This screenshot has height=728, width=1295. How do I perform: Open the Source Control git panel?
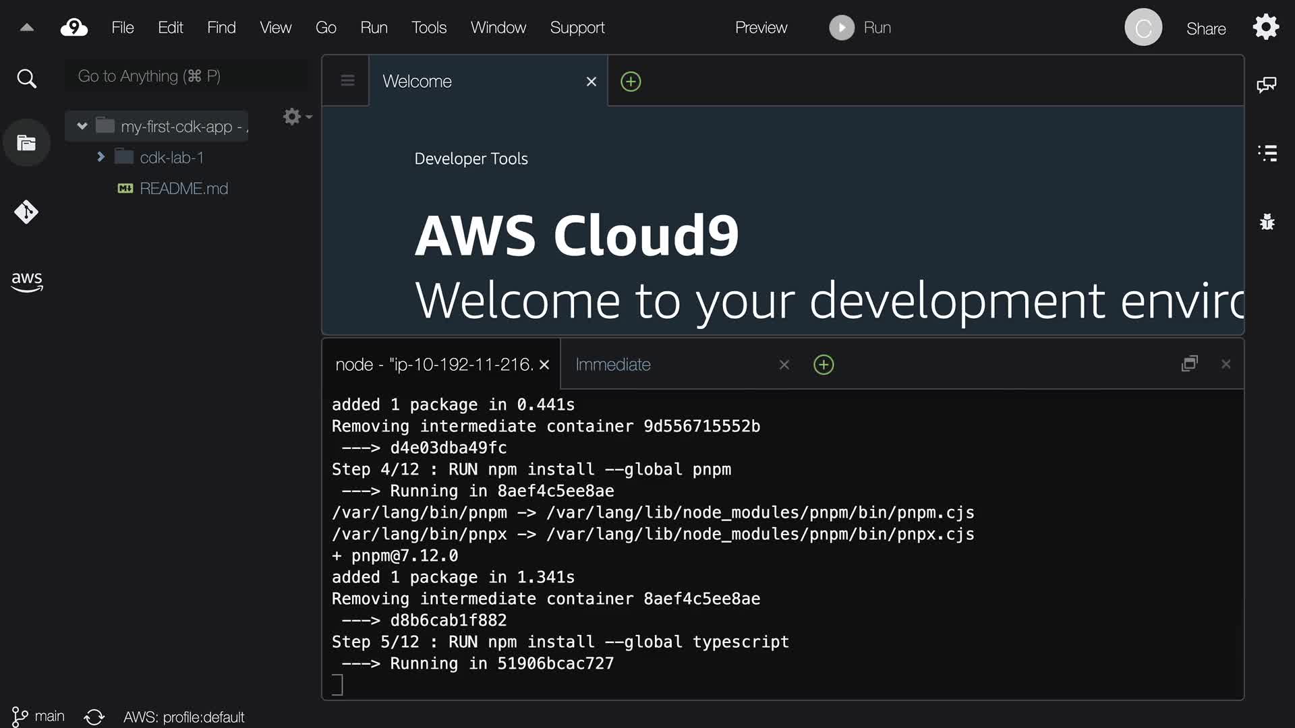click(26, 212)
